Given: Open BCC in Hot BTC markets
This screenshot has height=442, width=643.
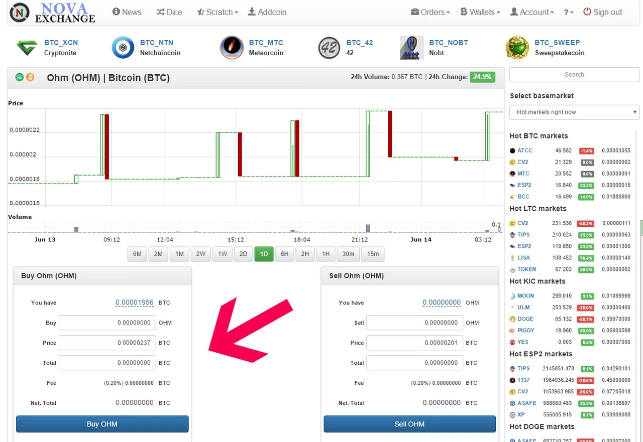Looking at the screenshot, I should [x=523, y=197].
